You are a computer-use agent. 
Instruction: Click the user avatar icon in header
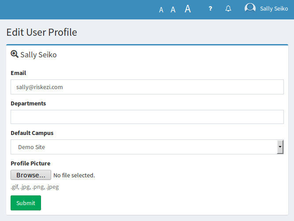click(250, 8)
